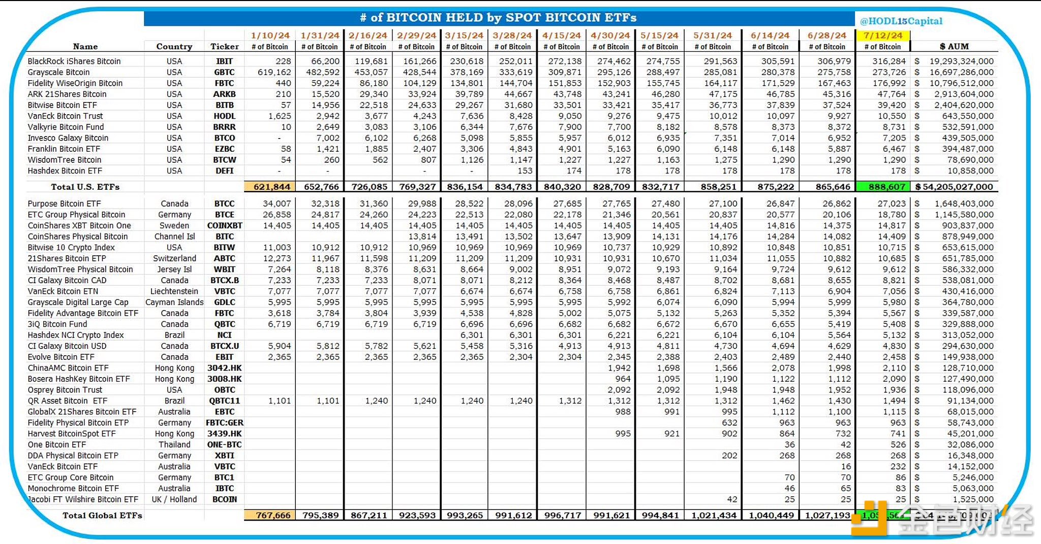Click the 1/10/24 date header
This screenshot has height=544, width=1041.
270,36
